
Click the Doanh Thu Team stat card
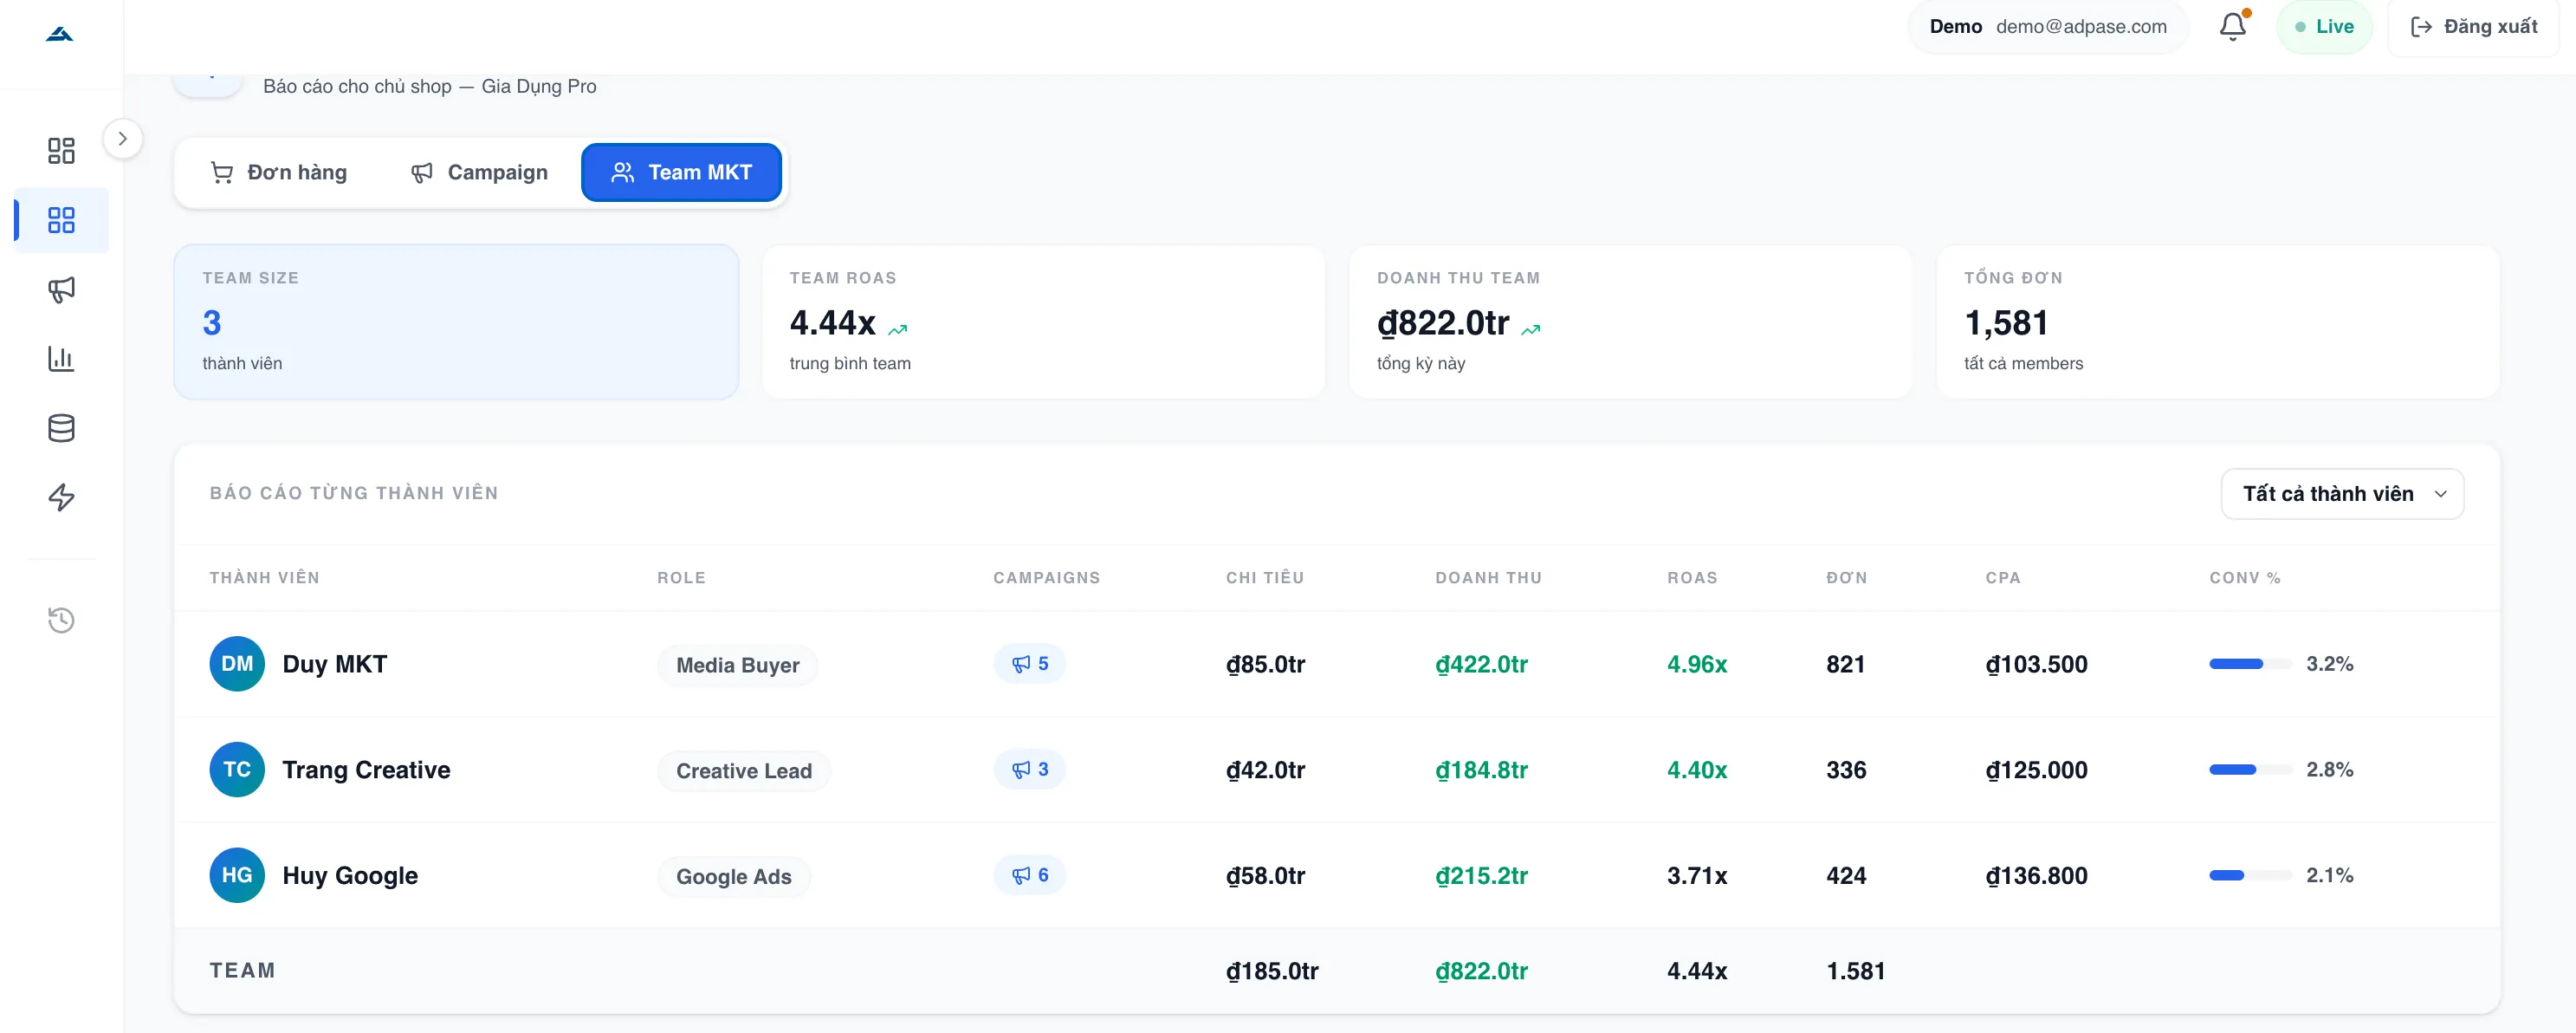1630,322
